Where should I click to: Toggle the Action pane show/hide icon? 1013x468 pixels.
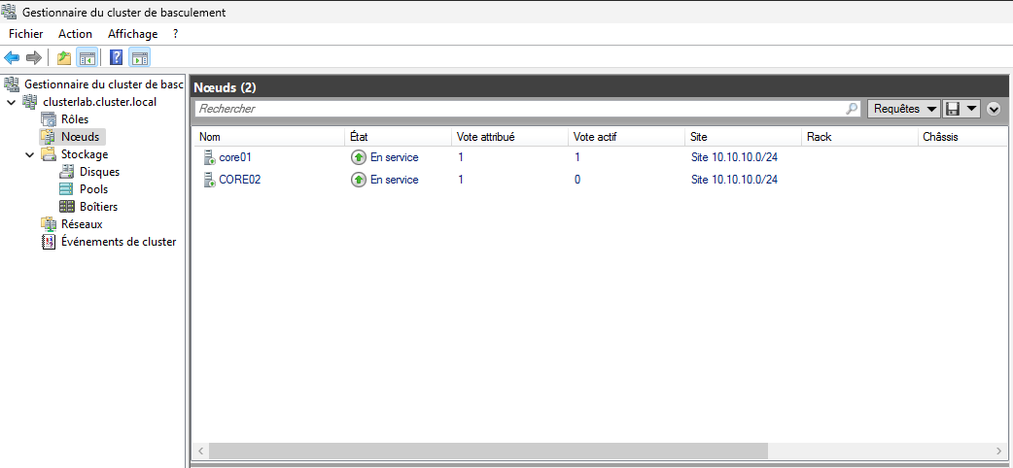click(139, 57)
